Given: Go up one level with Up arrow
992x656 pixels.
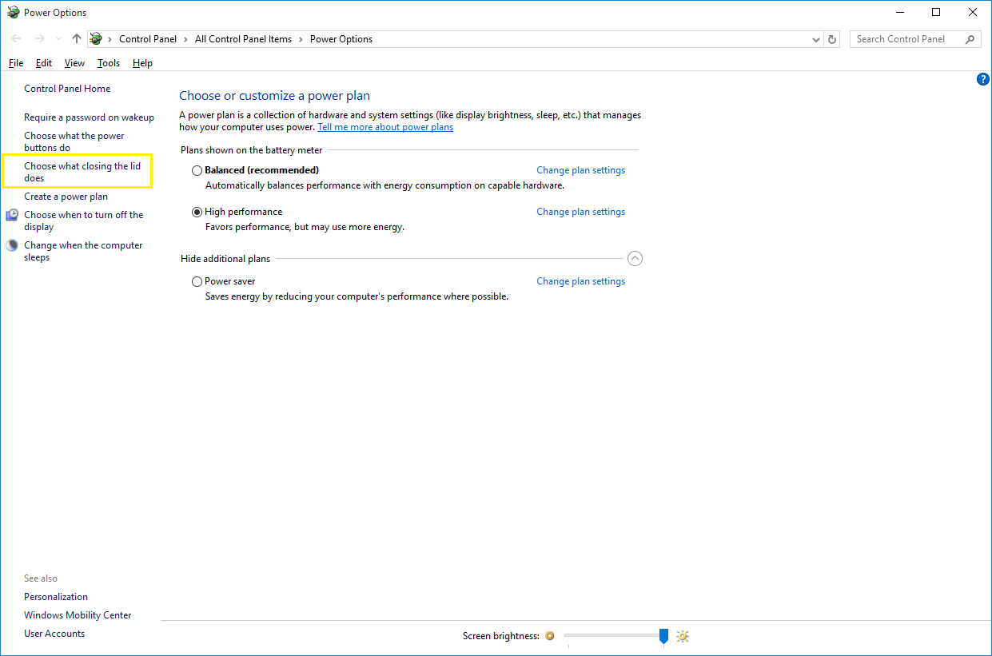Looking at the screenshot, I should point(77,38).
